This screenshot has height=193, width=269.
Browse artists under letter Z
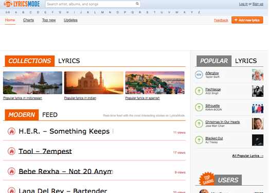tap(199, 12)
